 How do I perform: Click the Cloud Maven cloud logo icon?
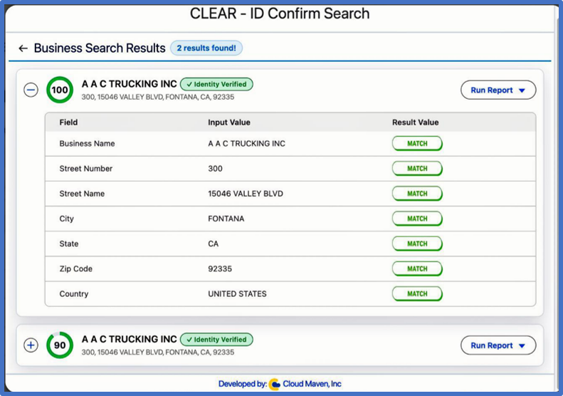click(x=275, y=384)
